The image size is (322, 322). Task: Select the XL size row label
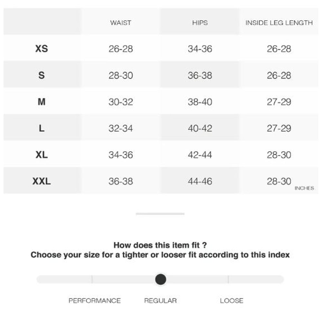[42, 155]
